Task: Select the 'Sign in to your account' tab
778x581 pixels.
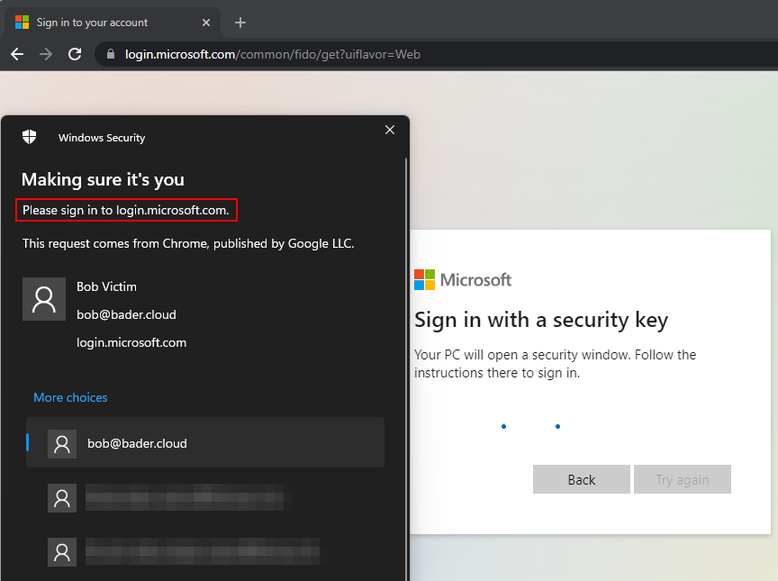Action: (113, 23)
